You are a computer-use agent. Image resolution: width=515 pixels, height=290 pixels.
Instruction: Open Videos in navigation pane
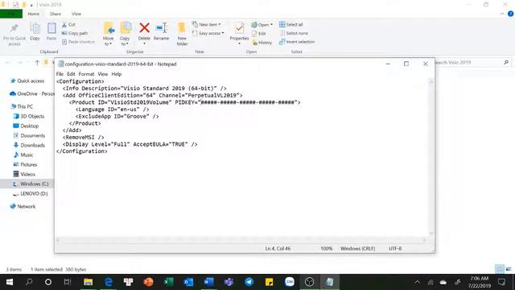(x=24, y=174)
